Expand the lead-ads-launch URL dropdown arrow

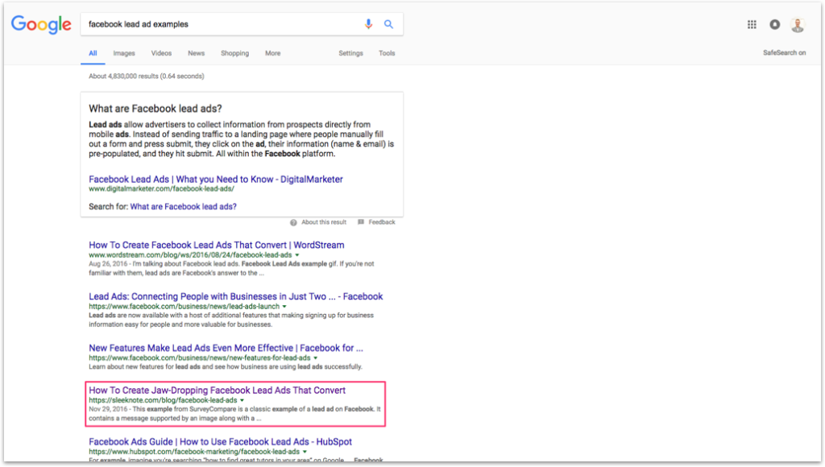pos(284,307)
